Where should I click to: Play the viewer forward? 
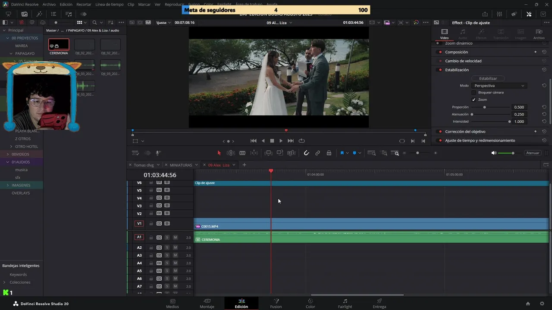click(x=281, y=141)
